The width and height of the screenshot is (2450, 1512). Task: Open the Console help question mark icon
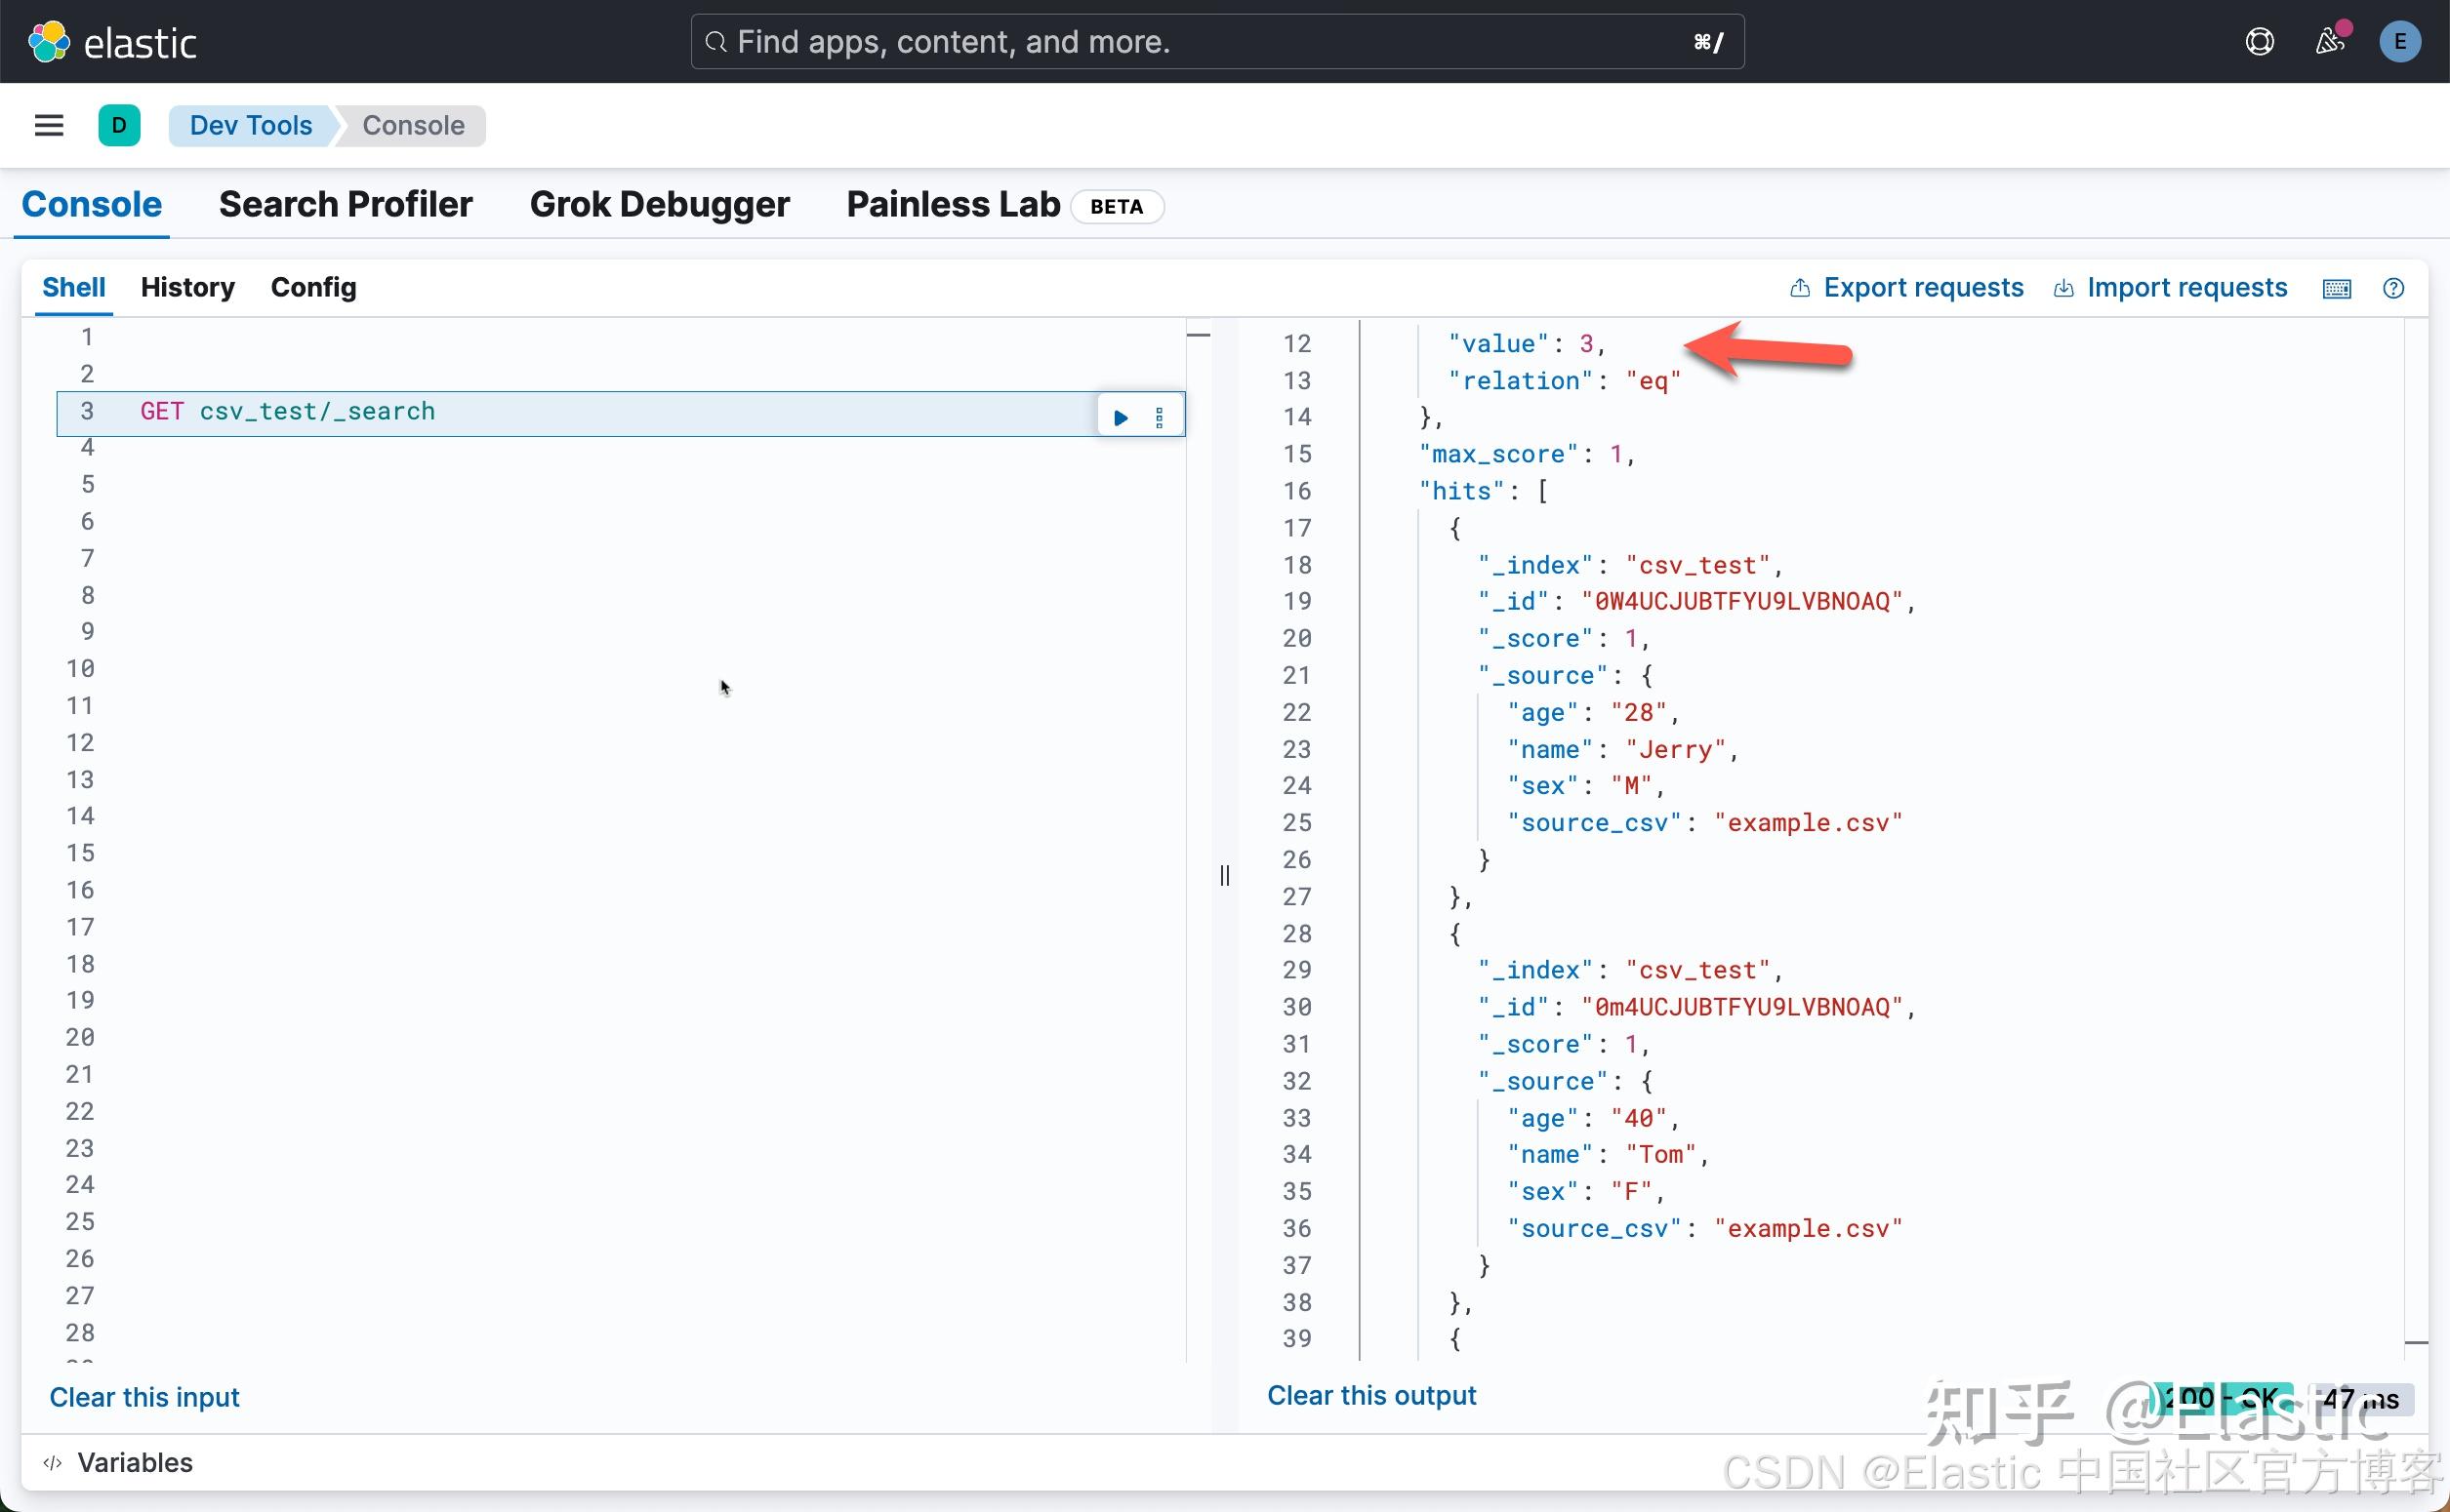(x=2394, y=288)
